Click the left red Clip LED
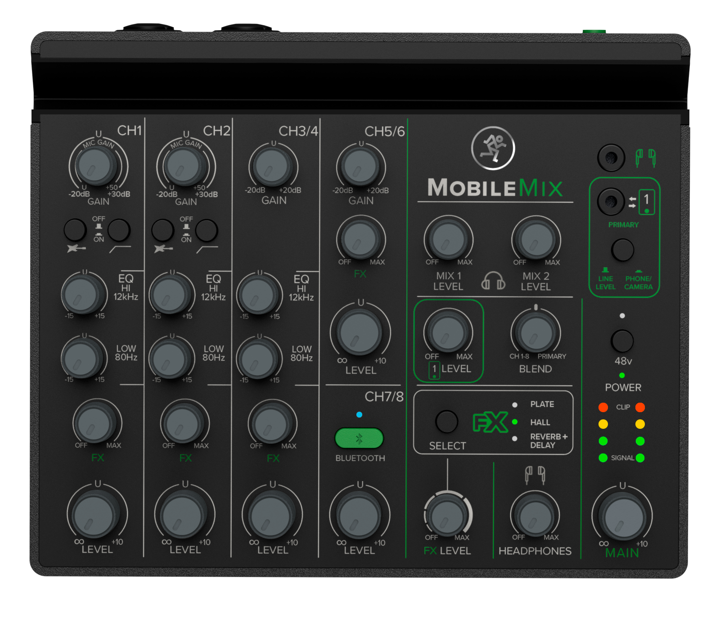 (x=603, y=407)
